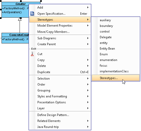Pick the Entity Bean stereotype

[115, 49]
